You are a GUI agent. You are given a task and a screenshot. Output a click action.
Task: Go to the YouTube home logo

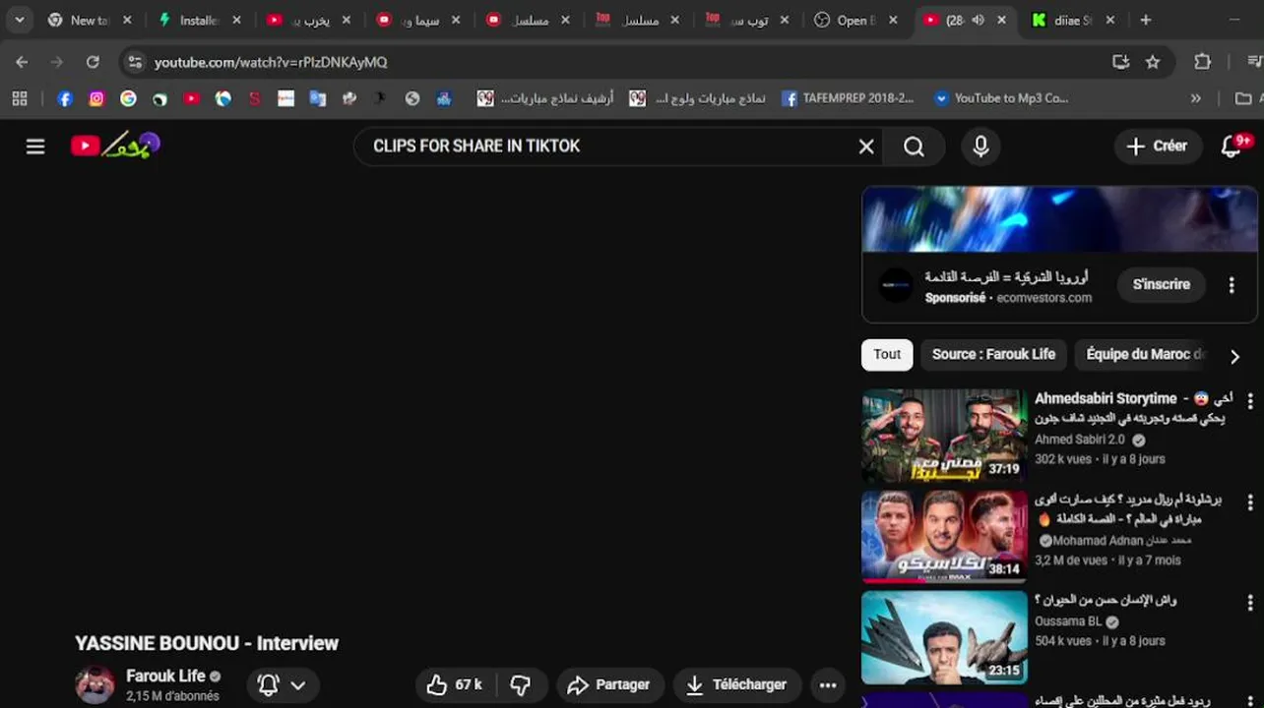115,146
